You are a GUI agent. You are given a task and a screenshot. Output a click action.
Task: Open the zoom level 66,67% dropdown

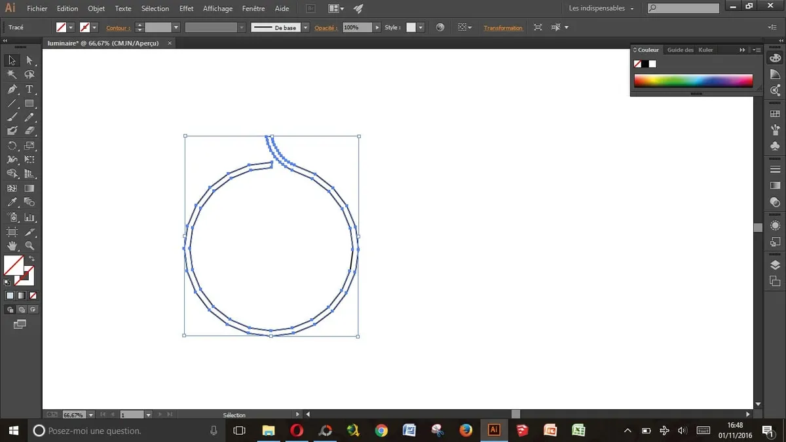click(x=90, y=414)
